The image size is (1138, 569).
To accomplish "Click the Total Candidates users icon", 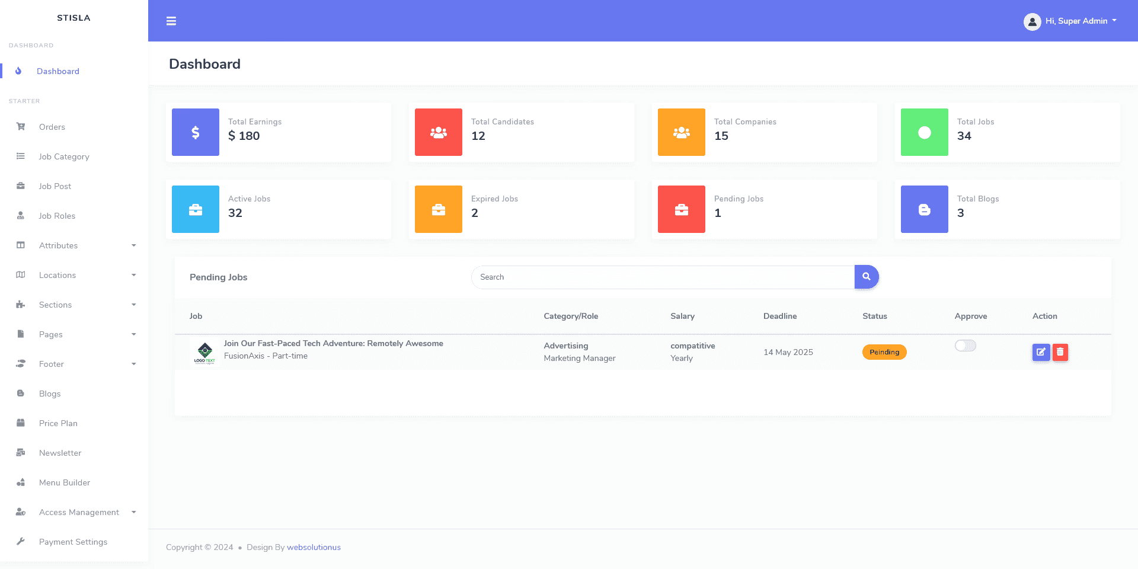I will coord(439,132).
